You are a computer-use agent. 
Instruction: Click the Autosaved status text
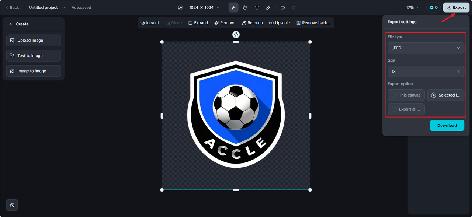(81, 7)
